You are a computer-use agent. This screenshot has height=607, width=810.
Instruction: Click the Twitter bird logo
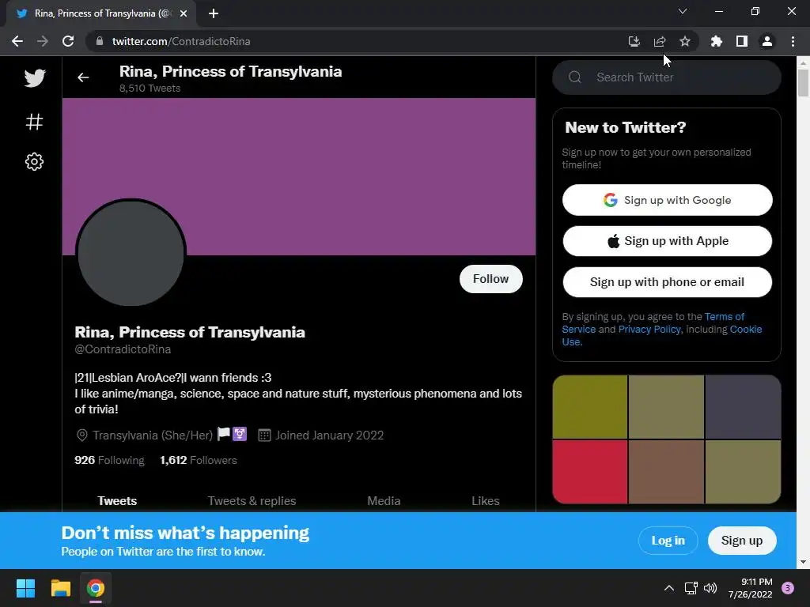pos(35,78)
